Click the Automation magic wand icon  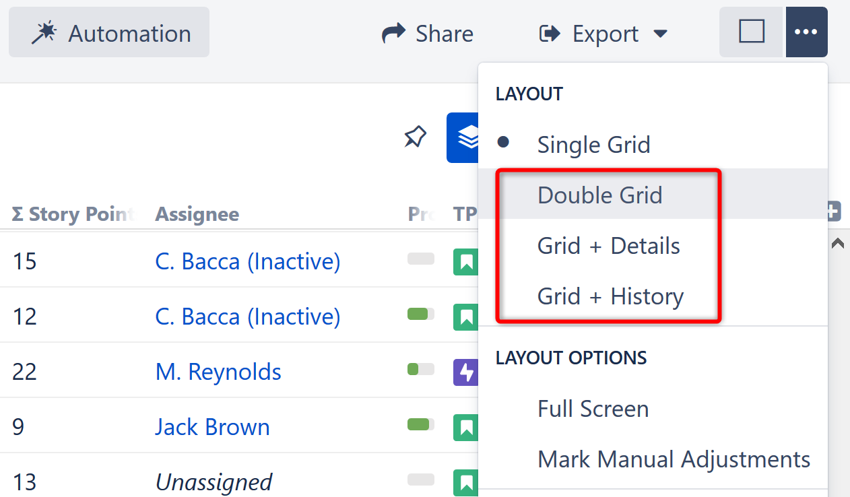(44, 32)
